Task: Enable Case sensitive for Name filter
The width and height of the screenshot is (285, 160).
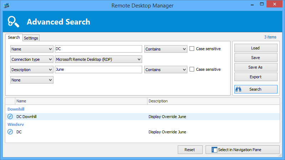Action: [192, 49]
